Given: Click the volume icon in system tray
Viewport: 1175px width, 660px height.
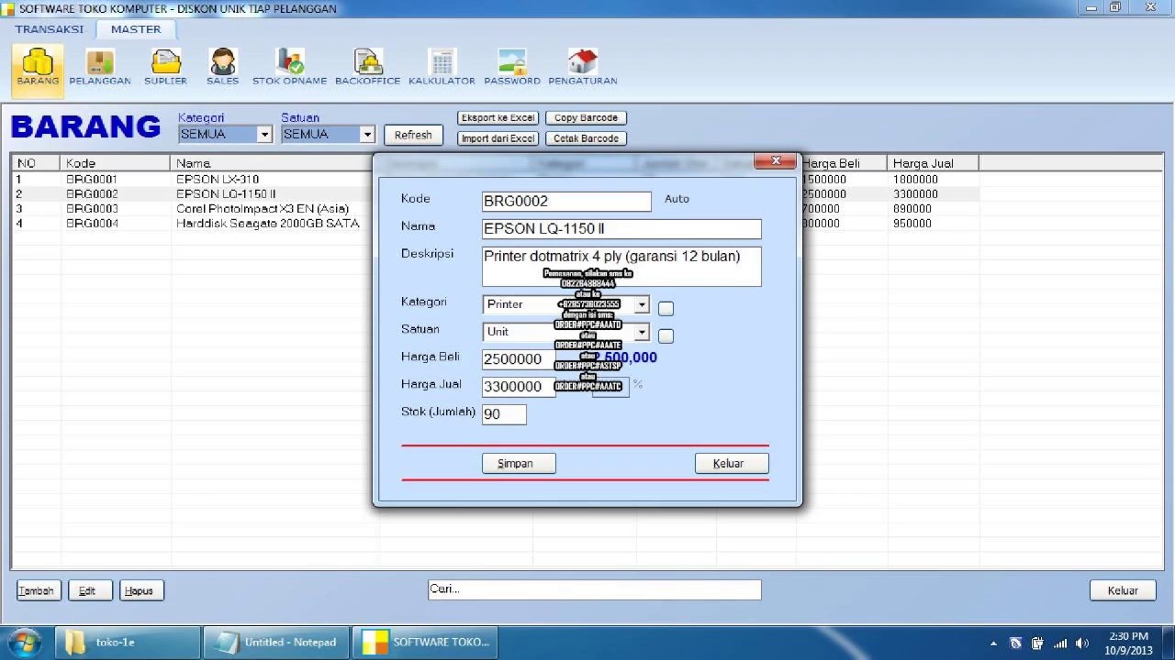Looking at the screenshot, I should point(1081,643).
